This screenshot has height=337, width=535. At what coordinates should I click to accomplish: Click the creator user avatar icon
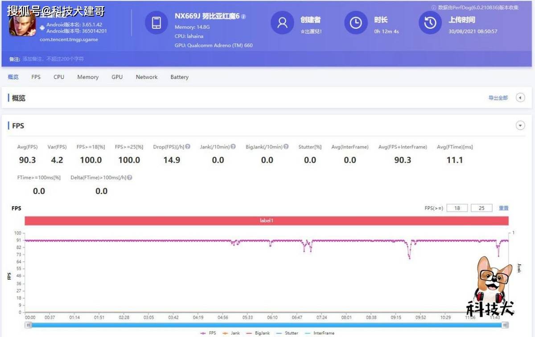(x=282, y=22)
